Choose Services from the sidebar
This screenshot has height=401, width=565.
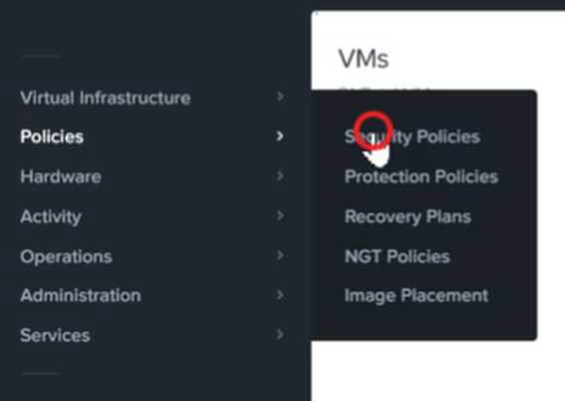pos(55,336)
